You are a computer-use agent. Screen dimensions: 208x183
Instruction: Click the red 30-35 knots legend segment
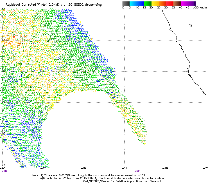170,3
